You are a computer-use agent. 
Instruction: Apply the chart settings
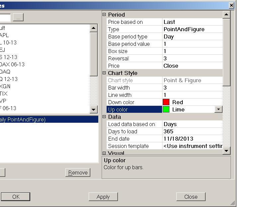(103, 197)
